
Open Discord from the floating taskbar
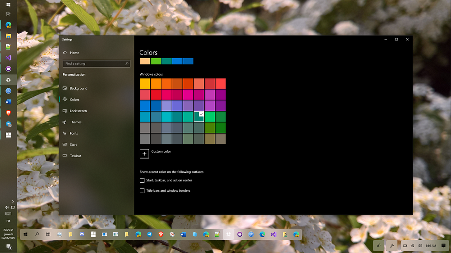(82, 235)
